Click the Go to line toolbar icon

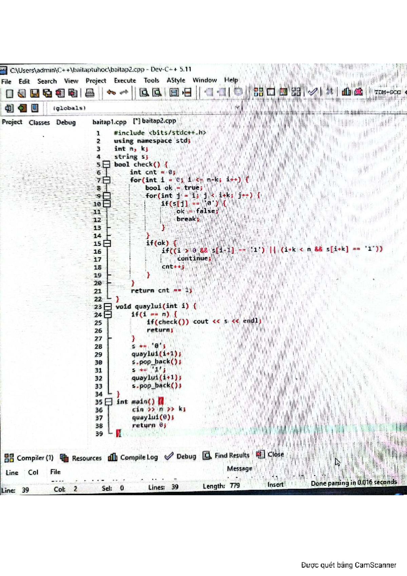point(187,92)
